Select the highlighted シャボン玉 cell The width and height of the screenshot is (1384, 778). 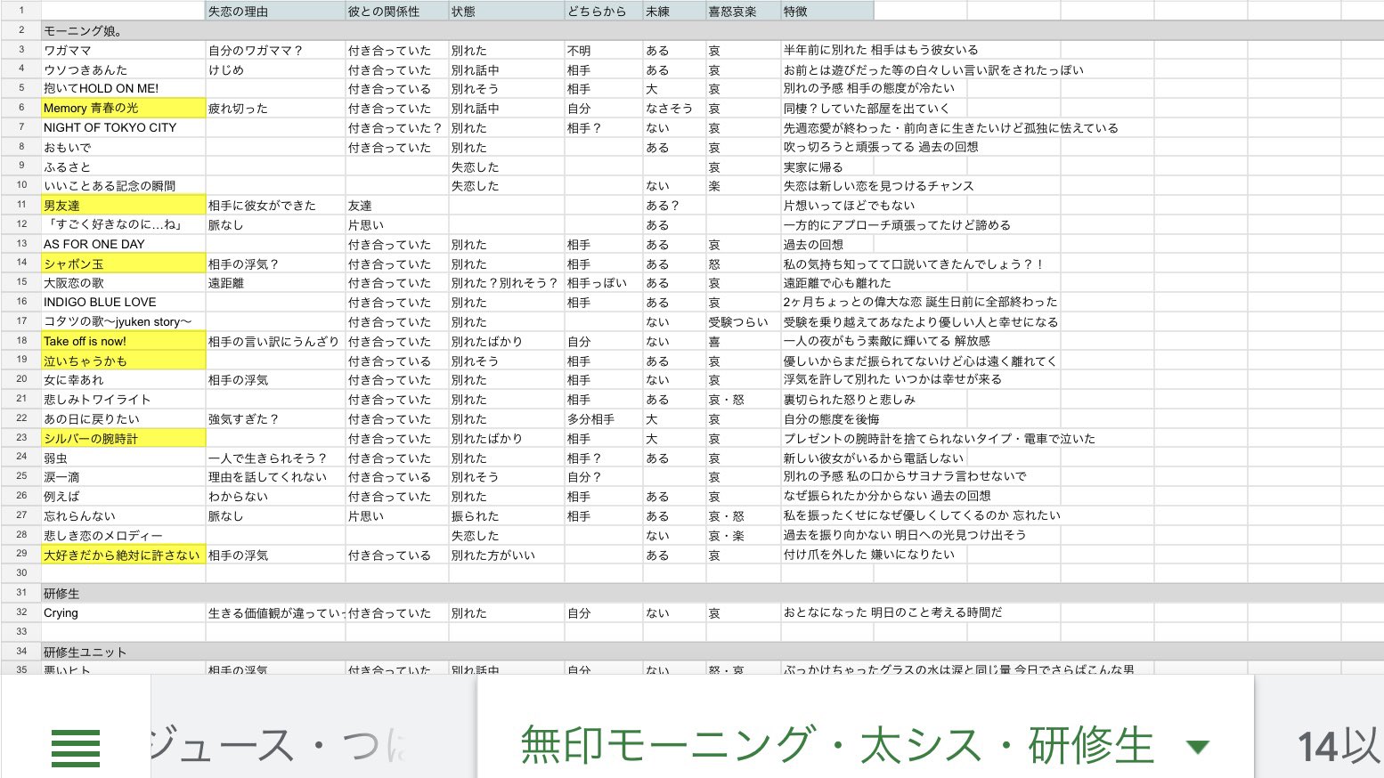(x=123, y=263)
